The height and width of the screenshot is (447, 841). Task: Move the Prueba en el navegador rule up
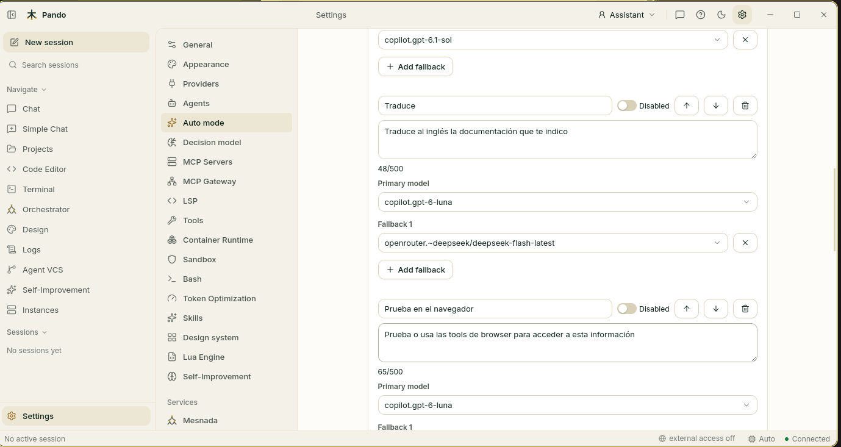point(687,309)
